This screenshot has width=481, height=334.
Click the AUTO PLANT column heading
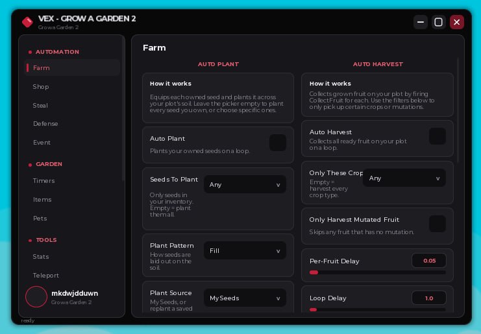pos(218,64)
